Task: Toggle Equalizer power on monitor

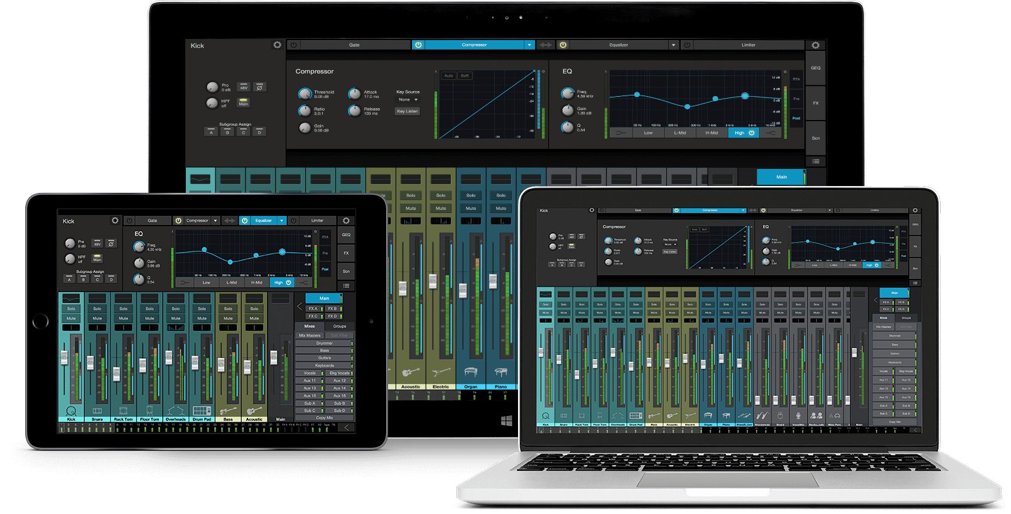Action: click(x=563, y=45)
